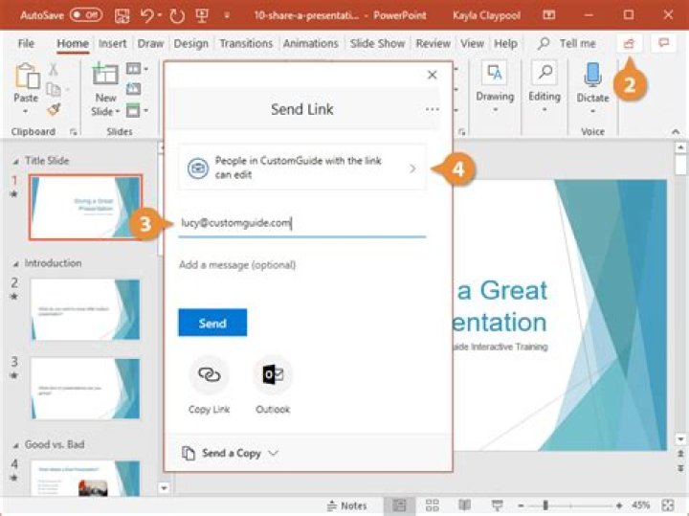Click the Reset slide icon
The height and width of the screenshot is (516, 689).
(x=134, y=89)
